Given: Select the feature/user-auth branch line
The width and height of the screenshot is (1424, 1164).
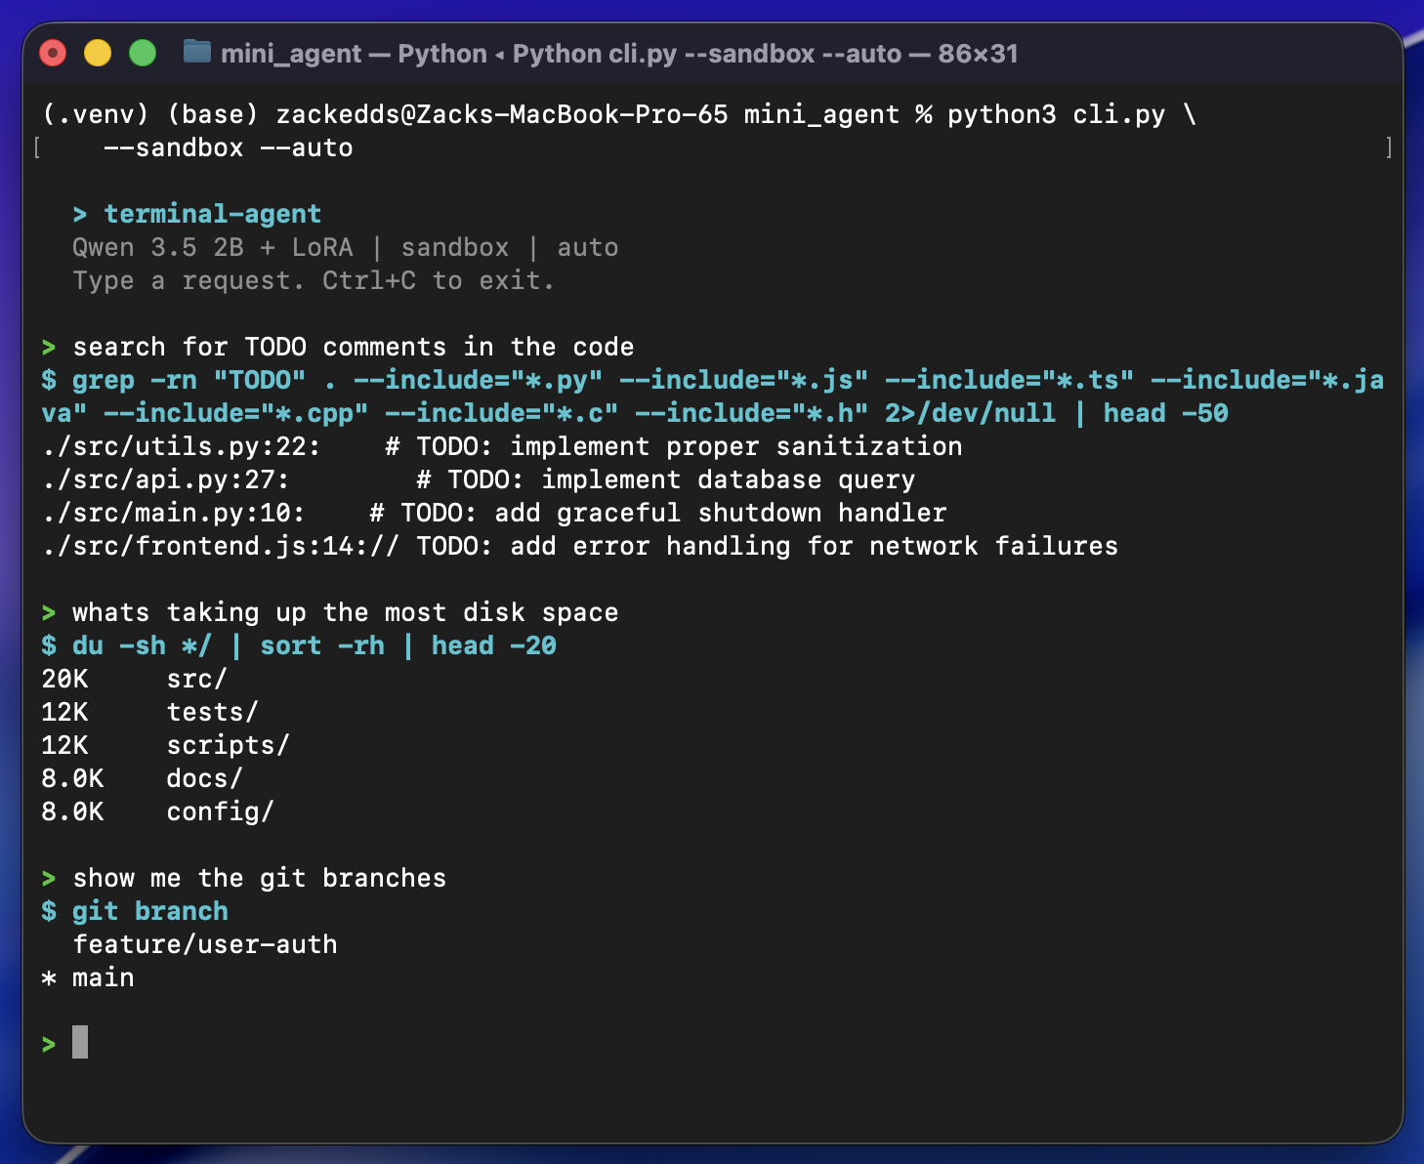Looking at the screenshot, I should point(205,943).
